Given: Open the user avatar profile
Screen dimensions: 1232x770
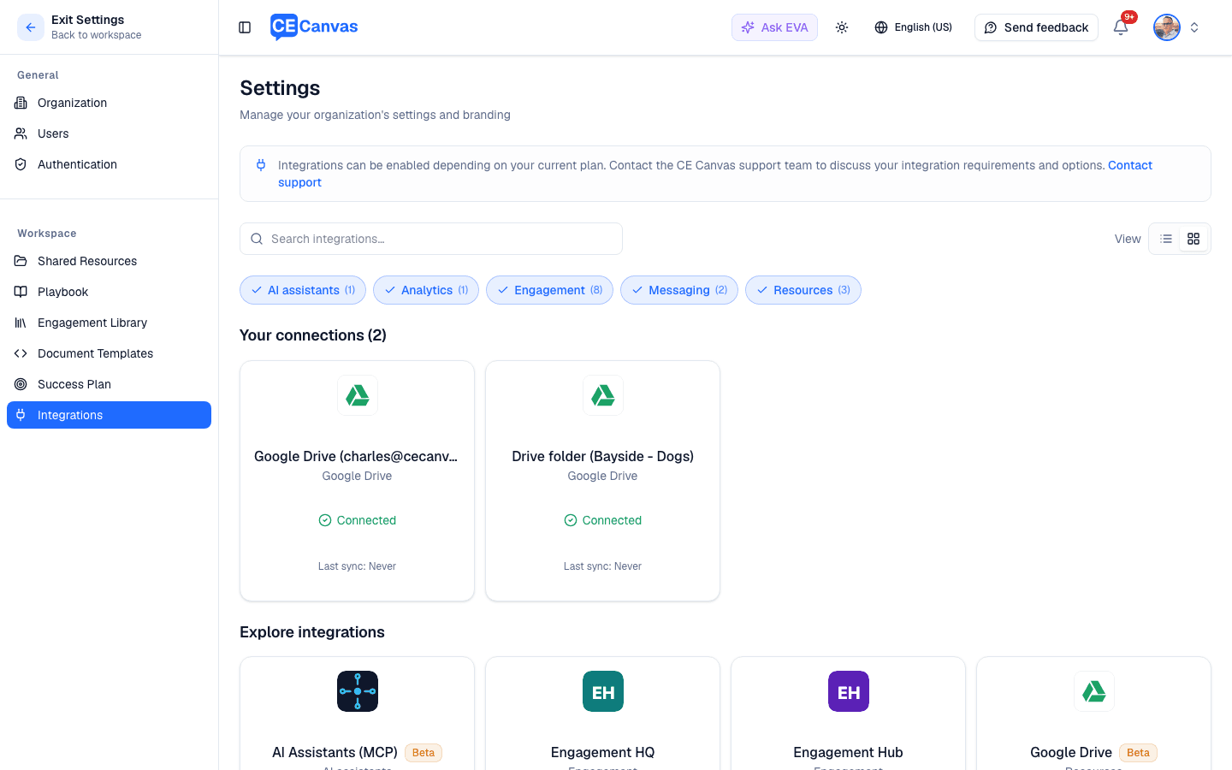Looking at the screenshot, I should tap(1167, 27).
